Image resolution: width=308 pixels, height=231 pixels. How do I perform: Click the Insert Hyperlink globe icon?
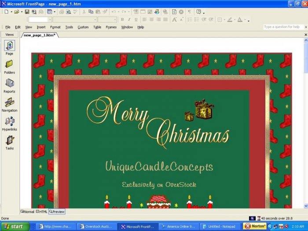[165, 12]
